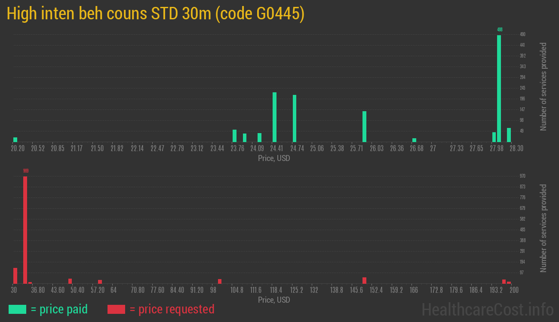This screenshot has width=559, height=322.
Task: Select the red bar near price 57.20
Action: tap(100, 282)
